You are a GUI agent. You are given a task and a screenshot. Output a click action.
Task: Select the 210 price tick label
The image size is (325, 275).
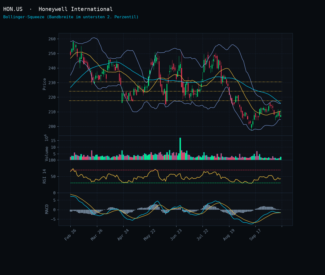click(x=52, y=112)
